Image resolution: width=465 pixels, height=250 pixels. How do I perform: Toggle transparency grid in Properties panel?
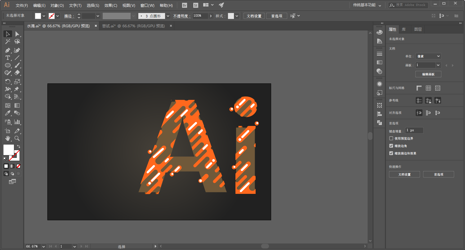click(438, 88)
